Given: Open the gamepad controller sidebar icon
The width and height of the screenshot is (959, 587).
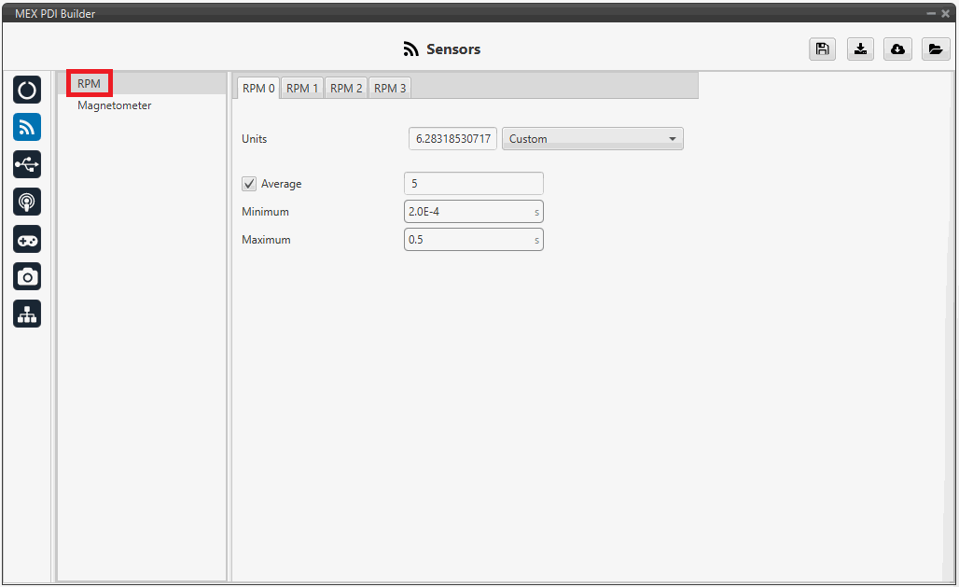Looking at the screenshot, I should coord(27,239).
